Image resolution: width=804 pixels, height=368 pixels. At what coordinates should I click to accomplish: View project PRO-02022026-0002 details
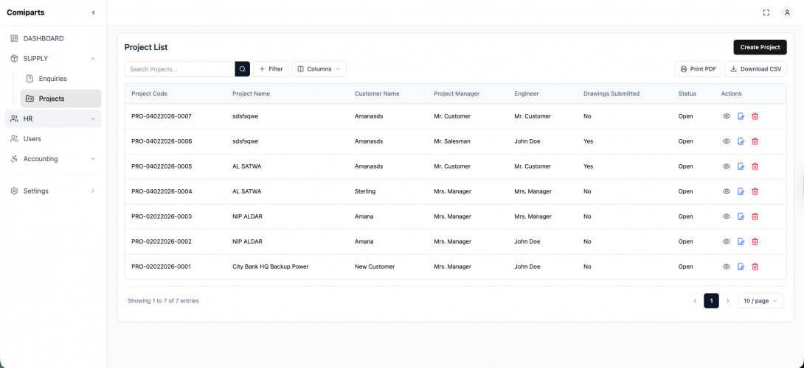click(x=726, y=241)
